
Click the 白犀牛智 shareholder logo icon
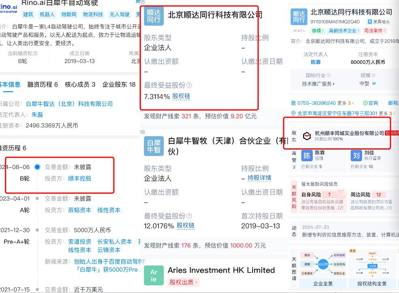point(154,147)
